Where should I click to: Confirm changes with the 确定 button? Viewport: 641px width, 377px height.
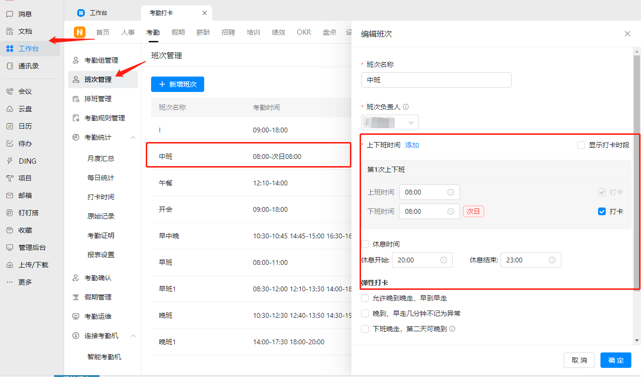[615, 360]
